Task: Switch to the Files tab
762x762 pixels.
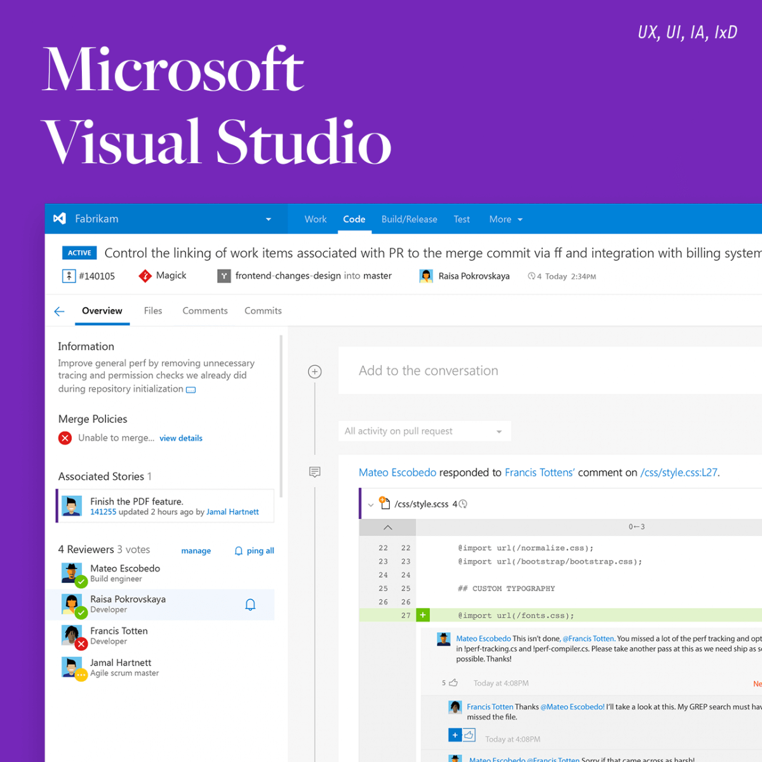Action: [153, 311]
